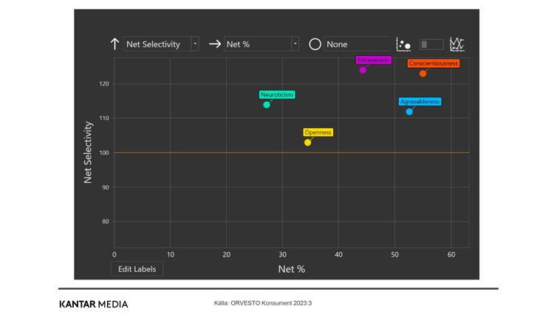Click the Openness label tag
Viewport: 554px width, 323px height.
click(x=318, y=133)
